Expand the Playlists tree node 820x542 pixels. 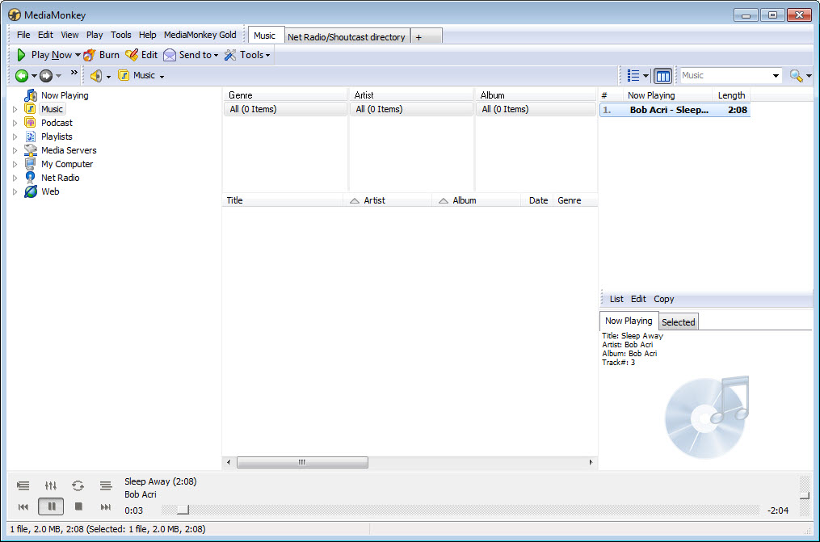[15, 137]
